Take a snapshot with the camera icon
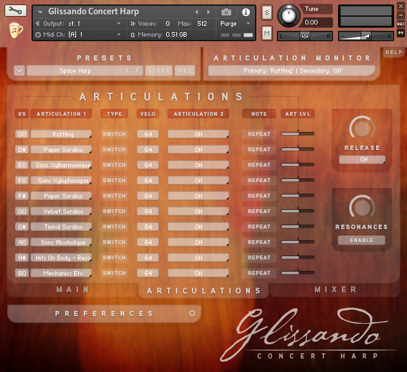Image resolution: width=407 pixels, height=372 pixels. pyautogui.click(x=226, y=12)
